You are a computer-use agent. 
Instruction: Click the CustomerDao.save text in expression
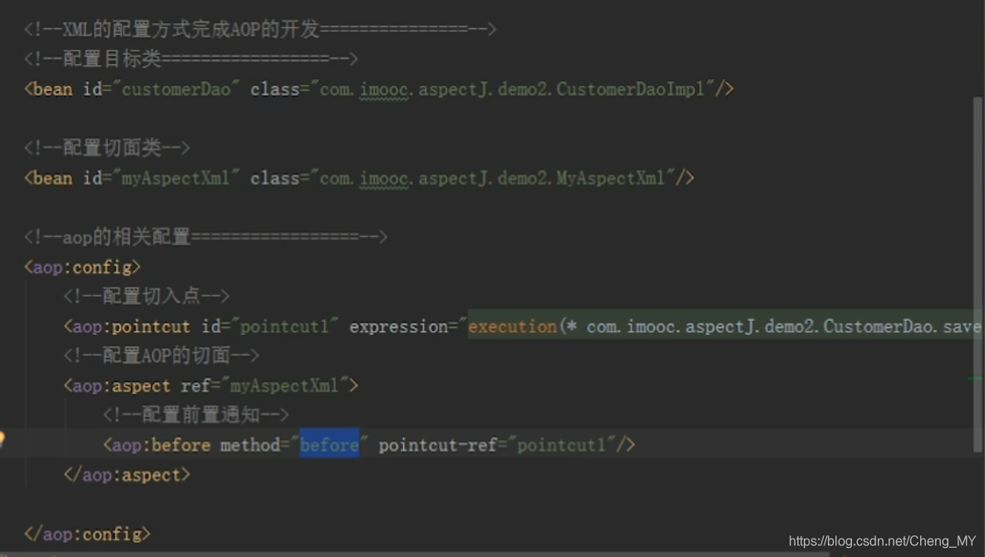902,327
